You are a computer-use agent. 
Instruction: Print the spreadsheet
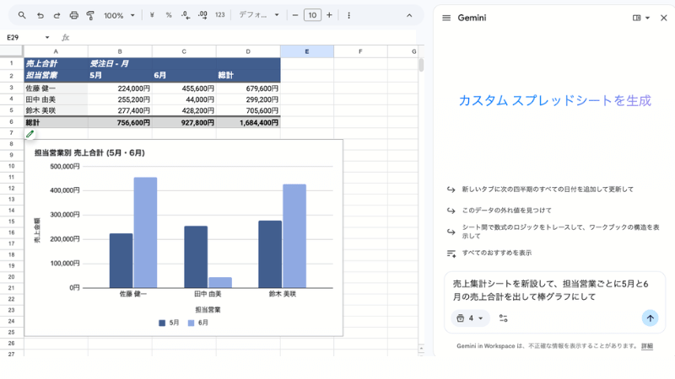74,15
